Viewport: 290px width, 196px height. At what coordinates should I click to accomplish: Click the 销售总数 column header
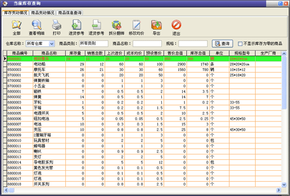(x=95, y=53)
